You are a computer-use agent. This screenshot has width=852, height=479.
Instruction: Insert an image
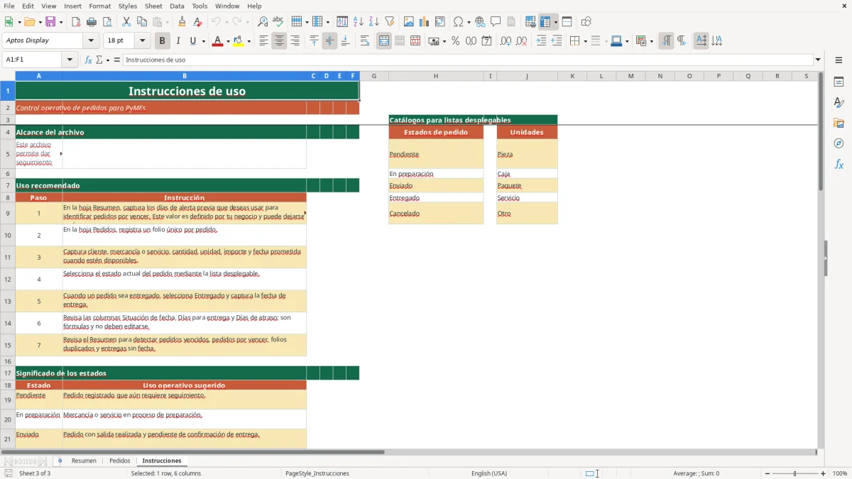(x=409, y=22)
